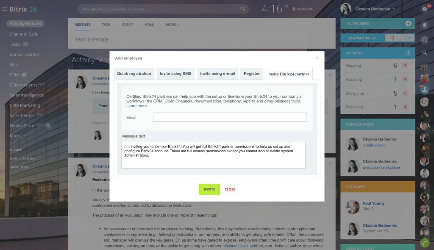Follow the Learn more link
The height and width of the screenshot is (250, 434).
point(136,106)
